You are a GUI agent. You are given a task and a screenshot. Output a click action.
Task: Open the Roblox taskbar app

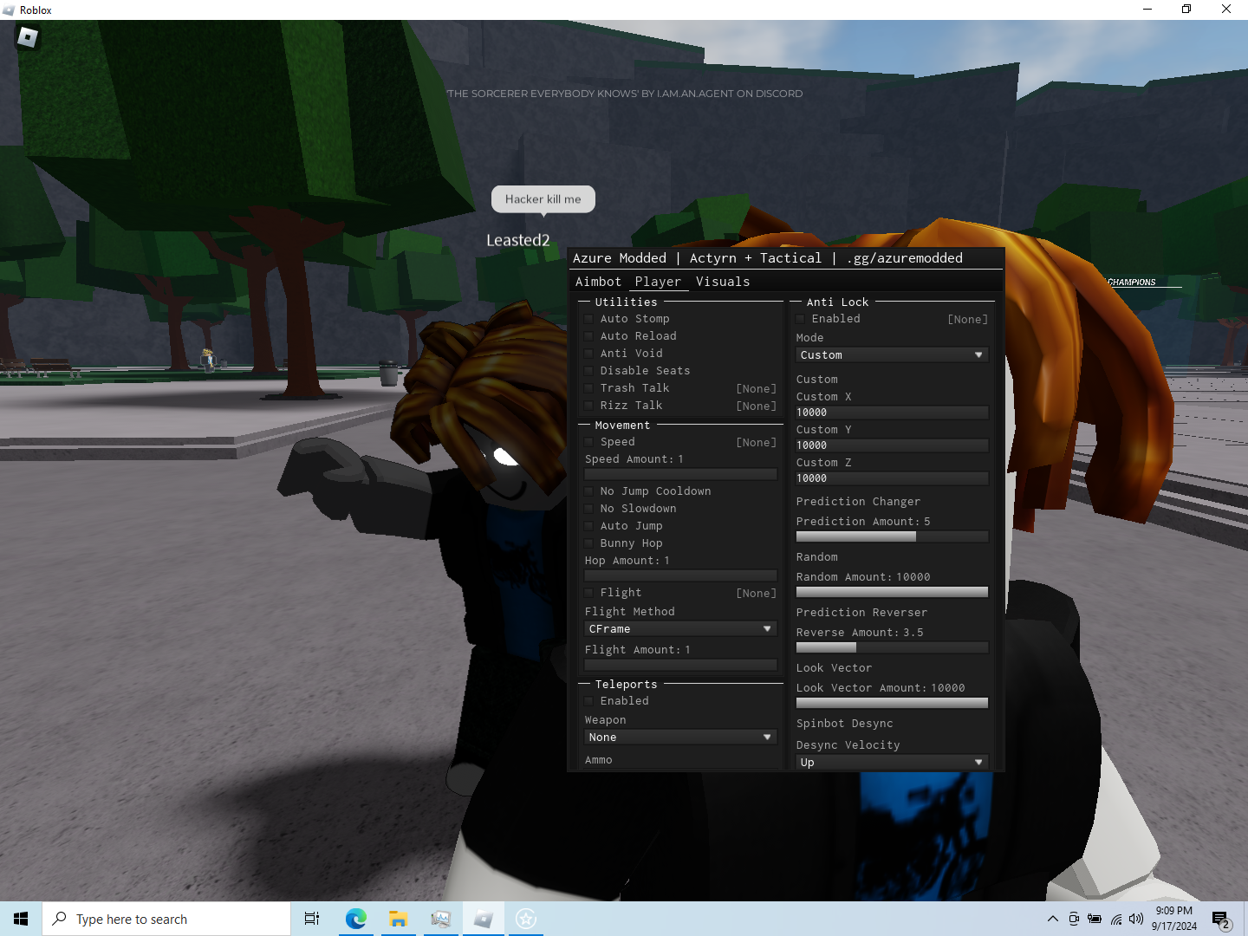click(483, 919)
